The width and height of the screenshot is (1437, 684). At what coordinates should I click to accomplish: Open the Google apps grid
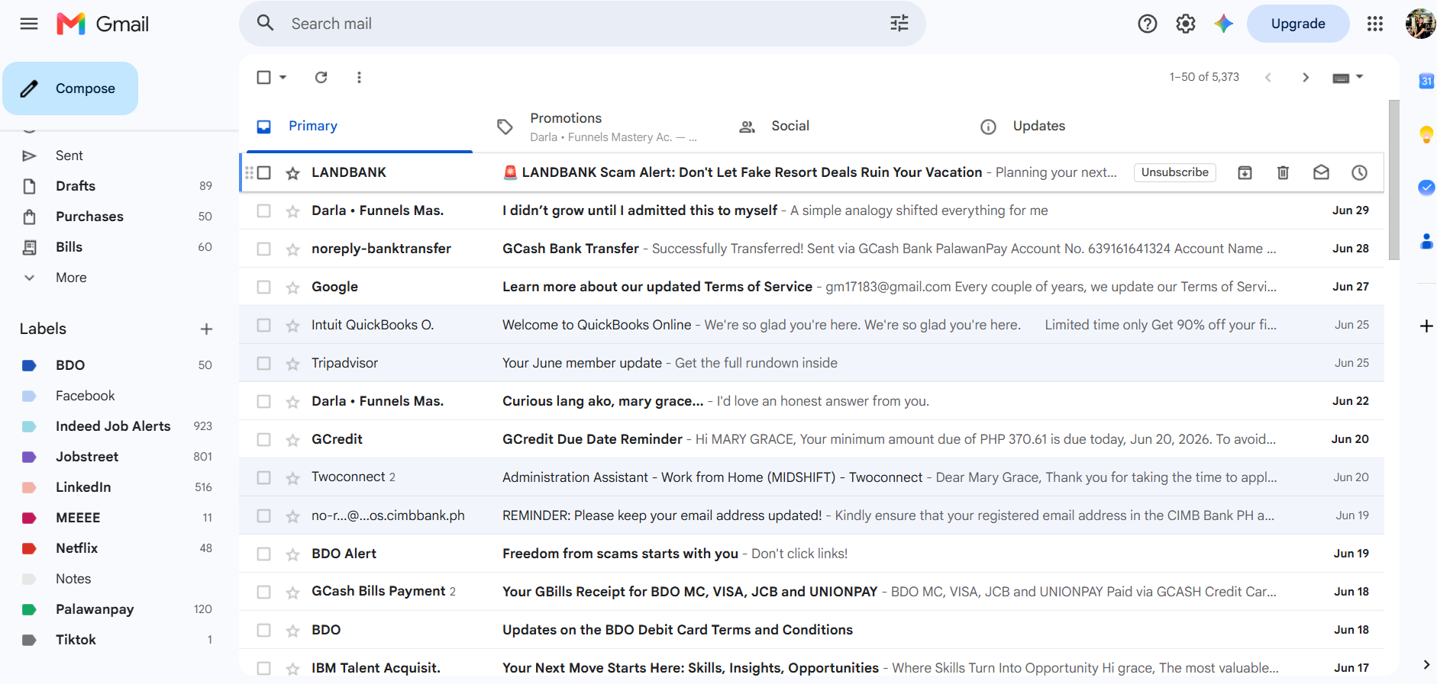(1375, 24)
